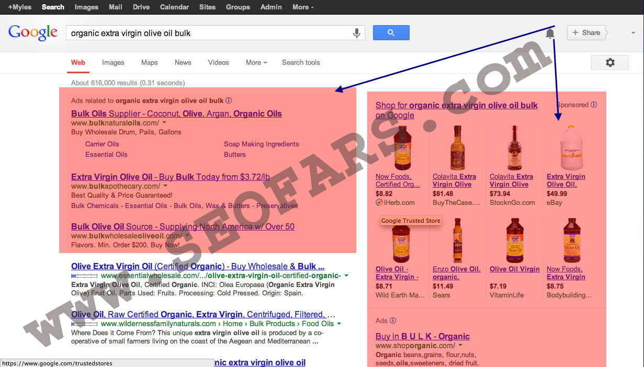The width and height of the screenshot is (644, 367).
Task: Open Butters sitelink
Action: tap(235, 154)
